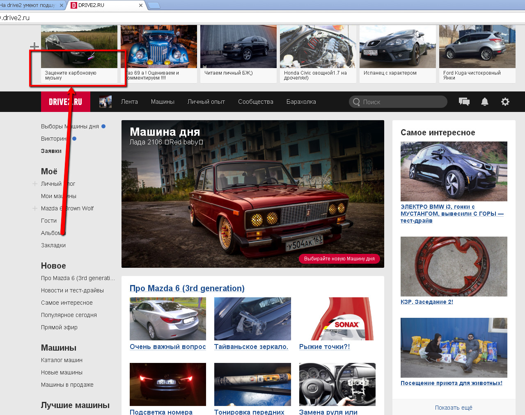Click the plus icon above promoted posts

click(x=34, y=46)
